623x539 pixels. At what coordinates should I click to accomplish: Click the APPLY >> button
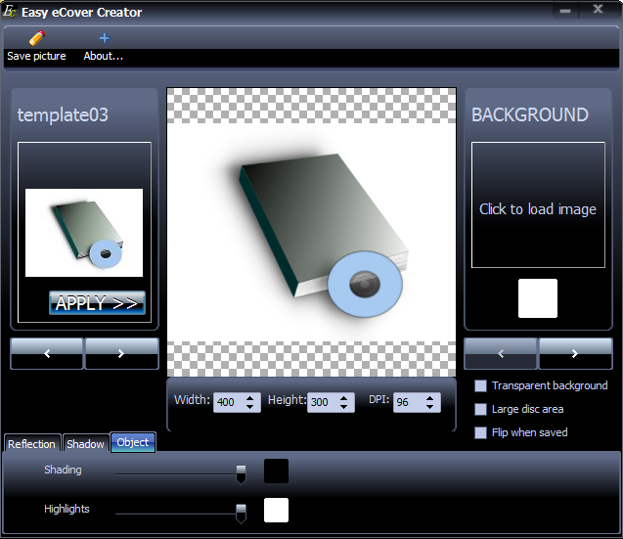pyautogui.click(x=97, y=303)
